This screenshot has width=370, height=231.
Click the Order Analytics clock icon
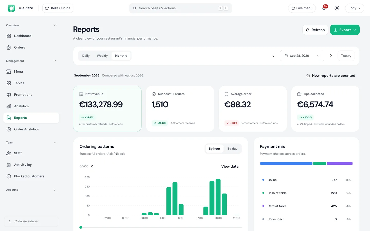point(9,129)
